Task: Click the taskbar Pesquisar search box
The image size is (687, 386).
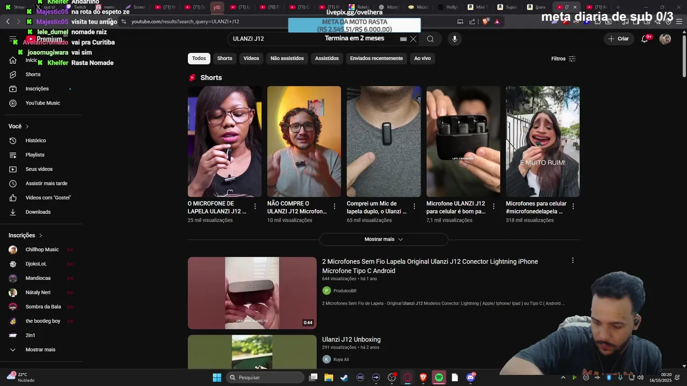Action: [x=265, y=377]
